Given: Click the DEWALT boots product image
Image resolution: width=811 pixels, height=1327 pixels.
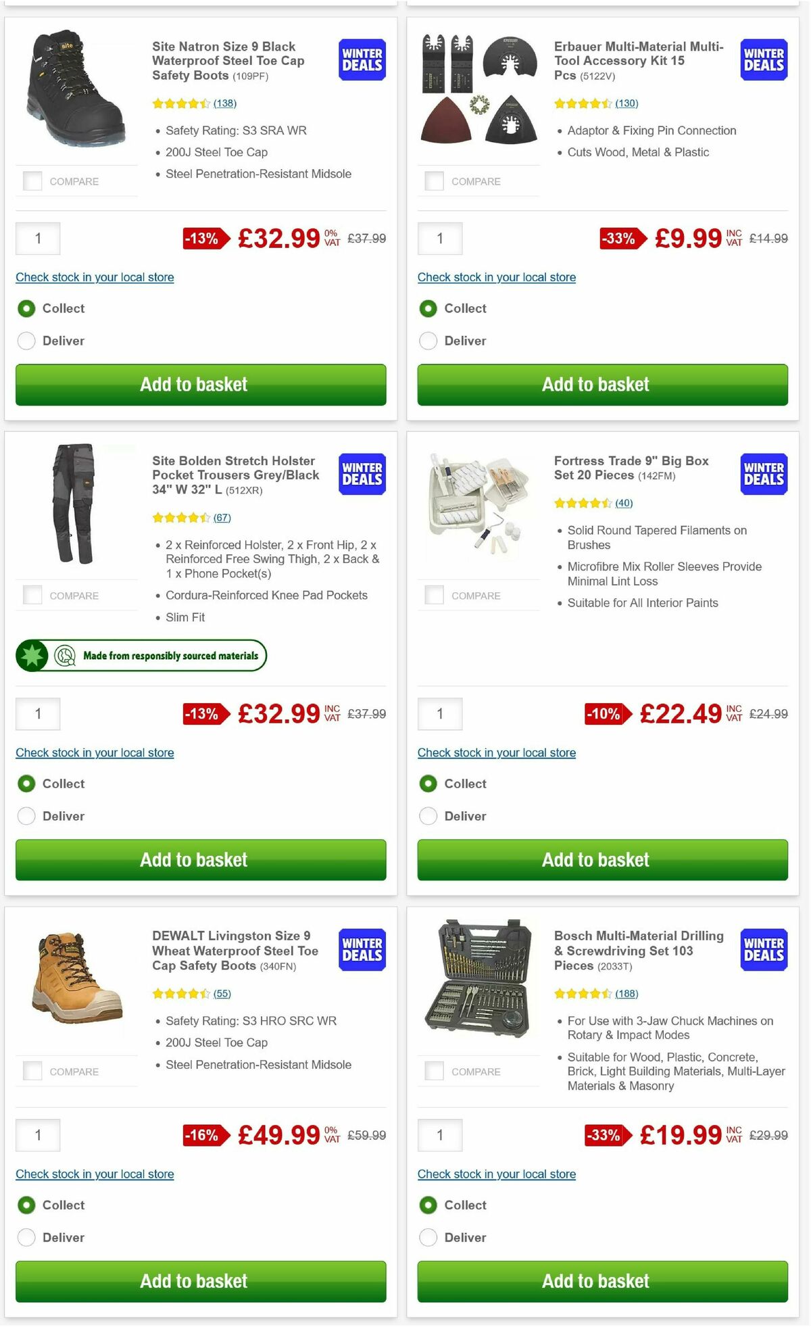Looking at the screenshot, I should [76, 980].
